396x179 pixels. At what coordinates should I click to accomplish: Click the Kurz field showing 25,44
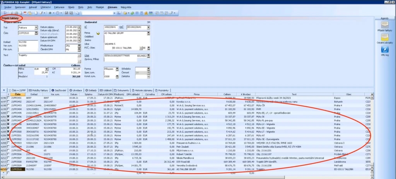pos(41,72)
